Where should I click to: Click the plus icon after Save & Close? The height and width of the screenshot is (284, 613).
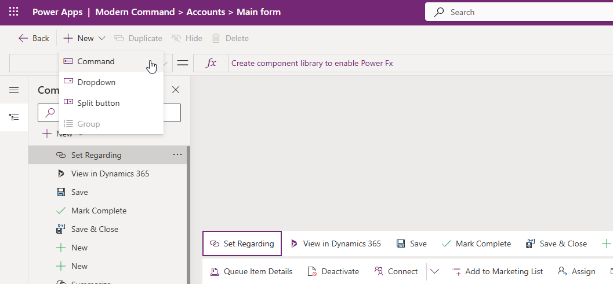606,244
